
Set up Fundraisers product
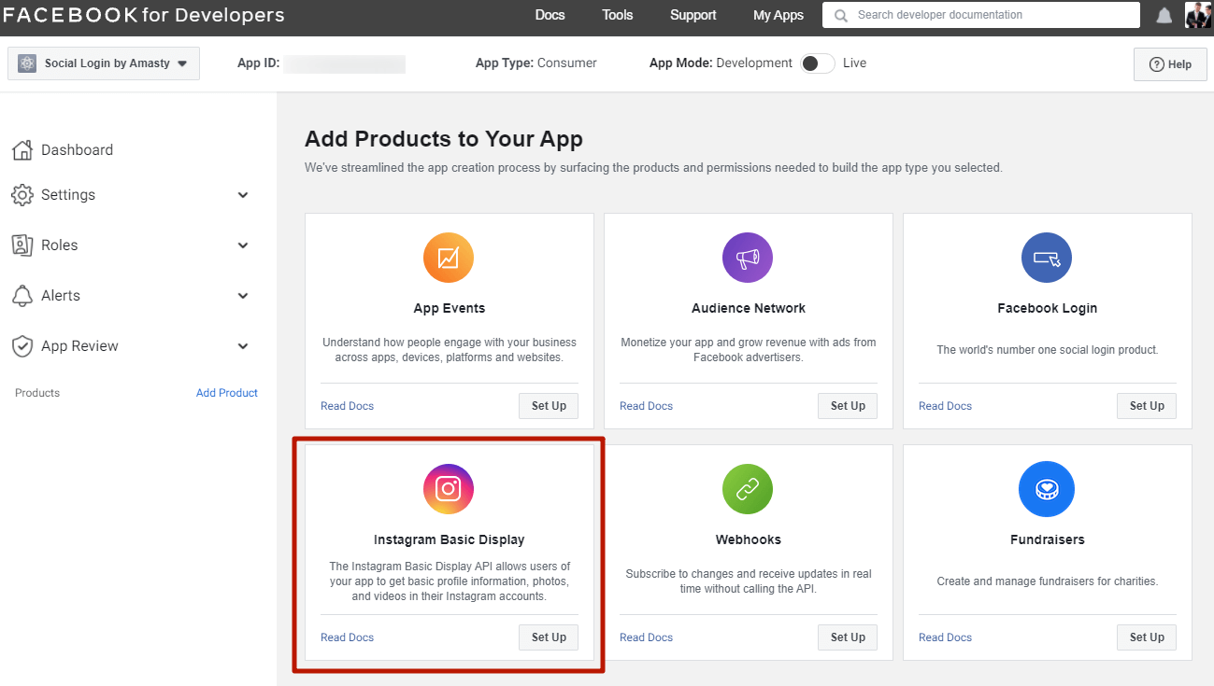1147,637
